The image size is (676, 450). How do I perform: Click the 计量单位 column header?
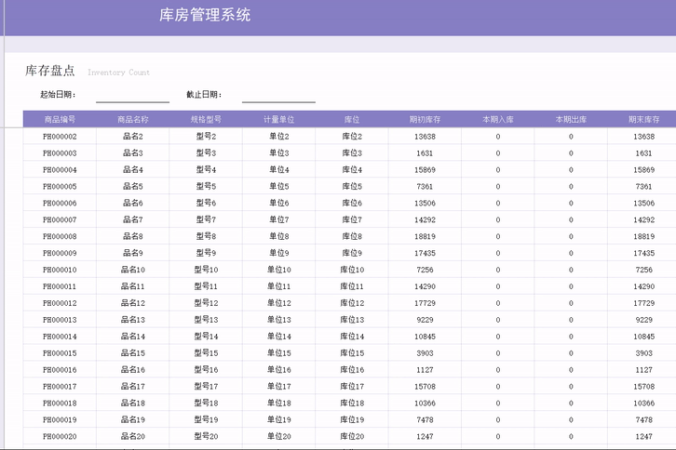click(278, 119)
